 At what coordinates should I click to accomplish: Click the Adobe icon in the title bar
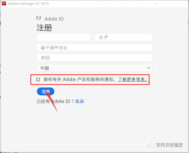pyautogui.click(x=4, y=4)
